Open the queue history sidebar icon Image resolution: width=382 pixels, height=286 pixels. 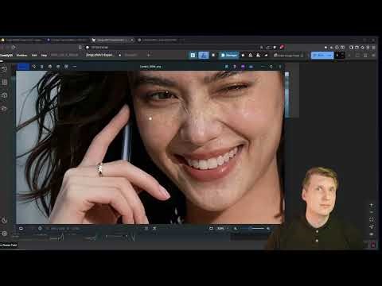click(x=5, y=69)
